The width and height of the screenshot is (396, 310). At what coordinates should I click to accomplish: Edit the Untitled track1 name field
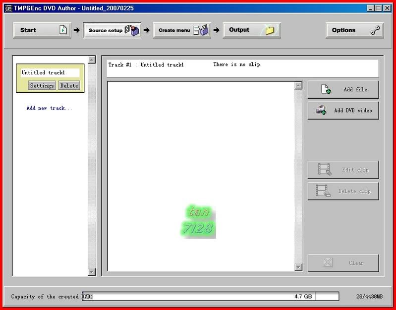pos(50,73)
